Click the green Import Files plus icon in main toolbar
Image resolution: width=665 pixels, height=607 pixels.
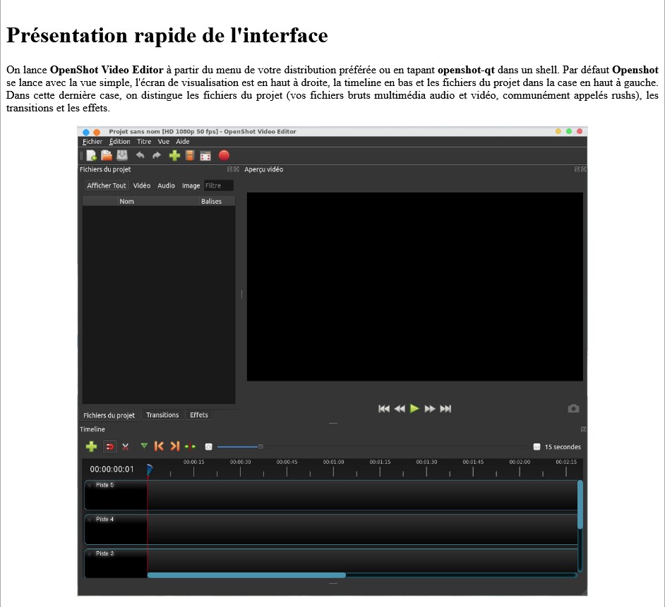(x=174, y=156)
